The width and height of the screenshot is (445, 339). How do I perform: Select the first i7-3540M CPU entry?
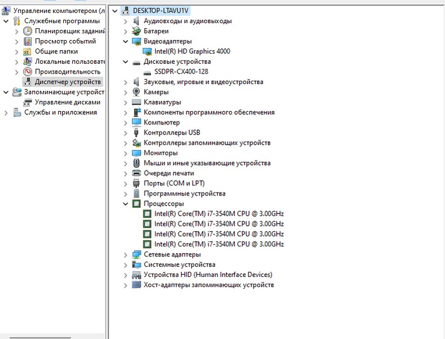219,214
